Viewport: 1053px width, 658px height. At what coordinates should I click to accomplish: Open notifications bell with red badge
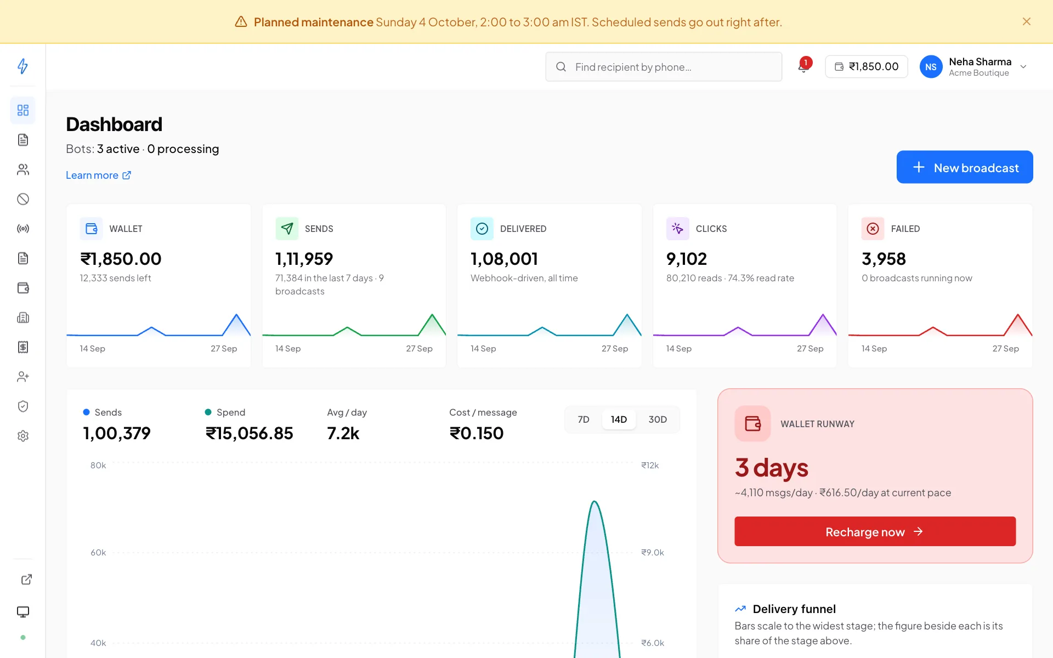804,66
